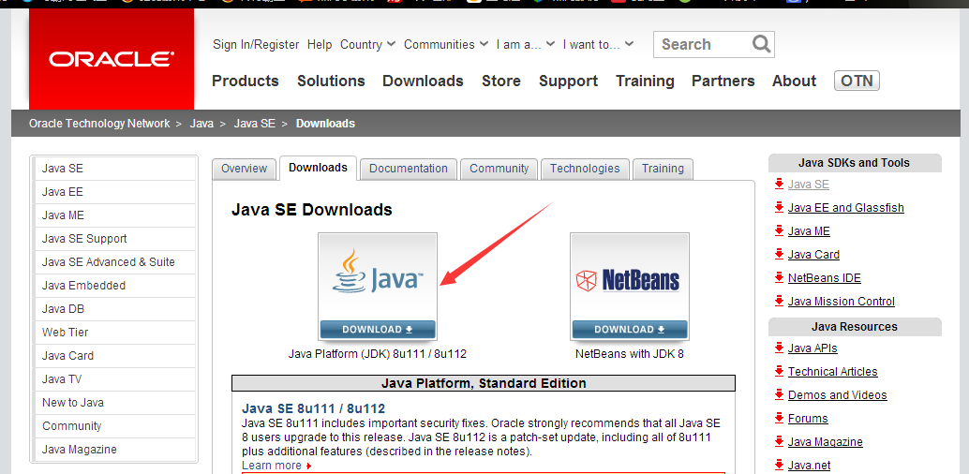
Task: Click Sign In/Register link
Action: [x=256, y=44]
